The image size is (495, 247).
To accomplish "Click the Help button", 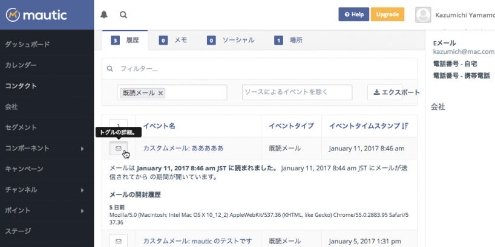I will 353,14.
